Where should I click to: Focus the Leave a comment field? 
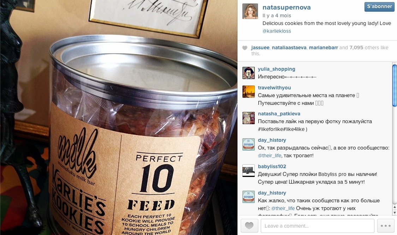point(318,226)
